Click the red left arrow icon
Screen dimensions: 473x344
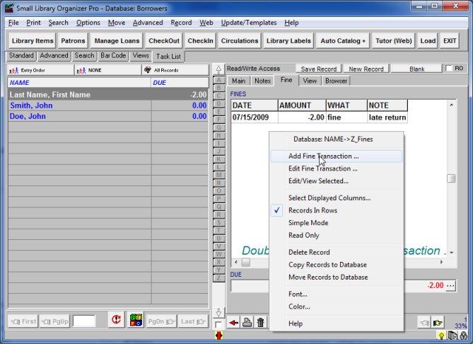click(x=233, y=323)
